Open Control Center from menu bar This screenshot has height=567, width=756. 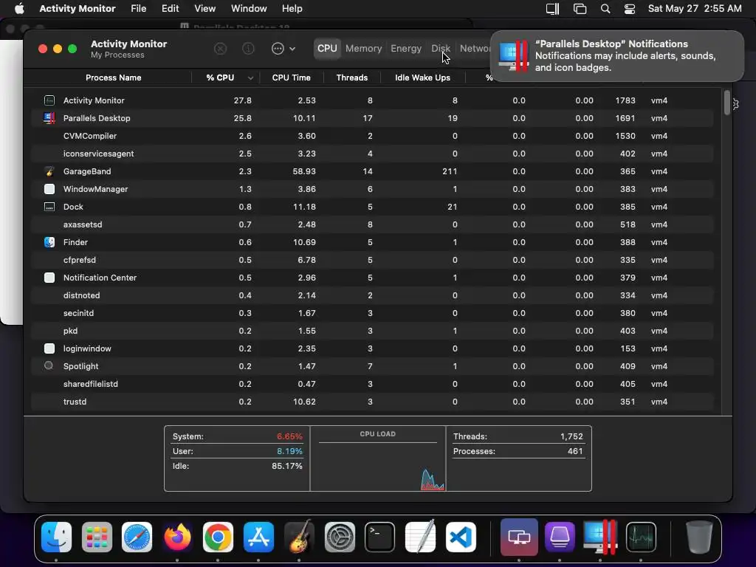[x=630, y=8]
